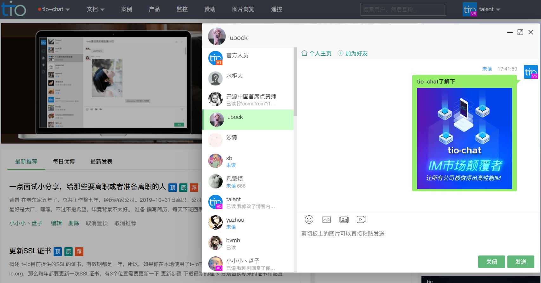Open the 更新SSL证书 article title
Image resolution: width=541 pixels, height=283 pixels.
click(30, 251)
